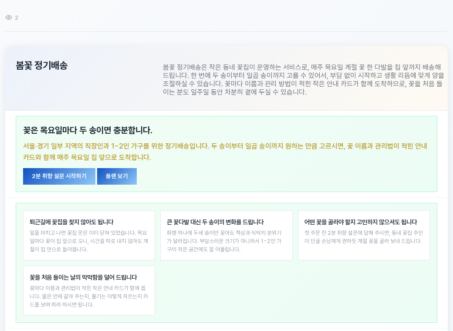Click the description starting 일을 마치고 나면 꽃집 문은
This screenshot has height=331, width=453.
(89, 241)
